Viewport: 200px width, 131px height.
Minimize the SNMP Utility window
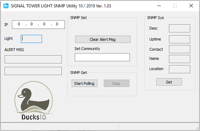click(x=159, y=6)
